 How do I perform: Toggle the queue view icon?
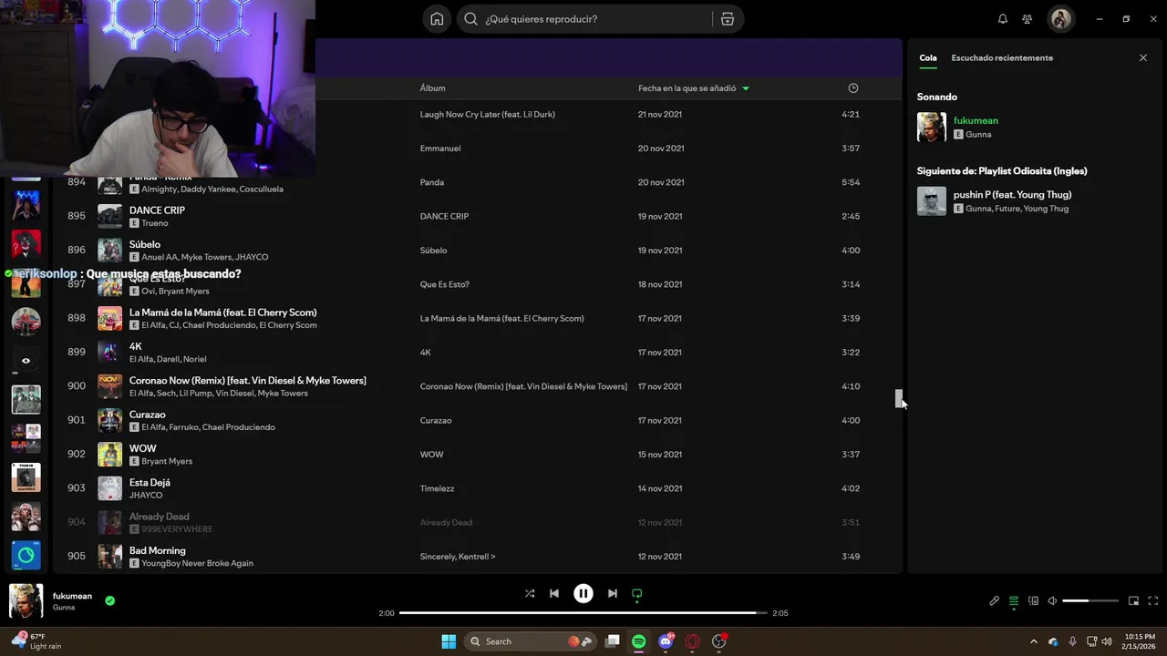[1014, 600]
